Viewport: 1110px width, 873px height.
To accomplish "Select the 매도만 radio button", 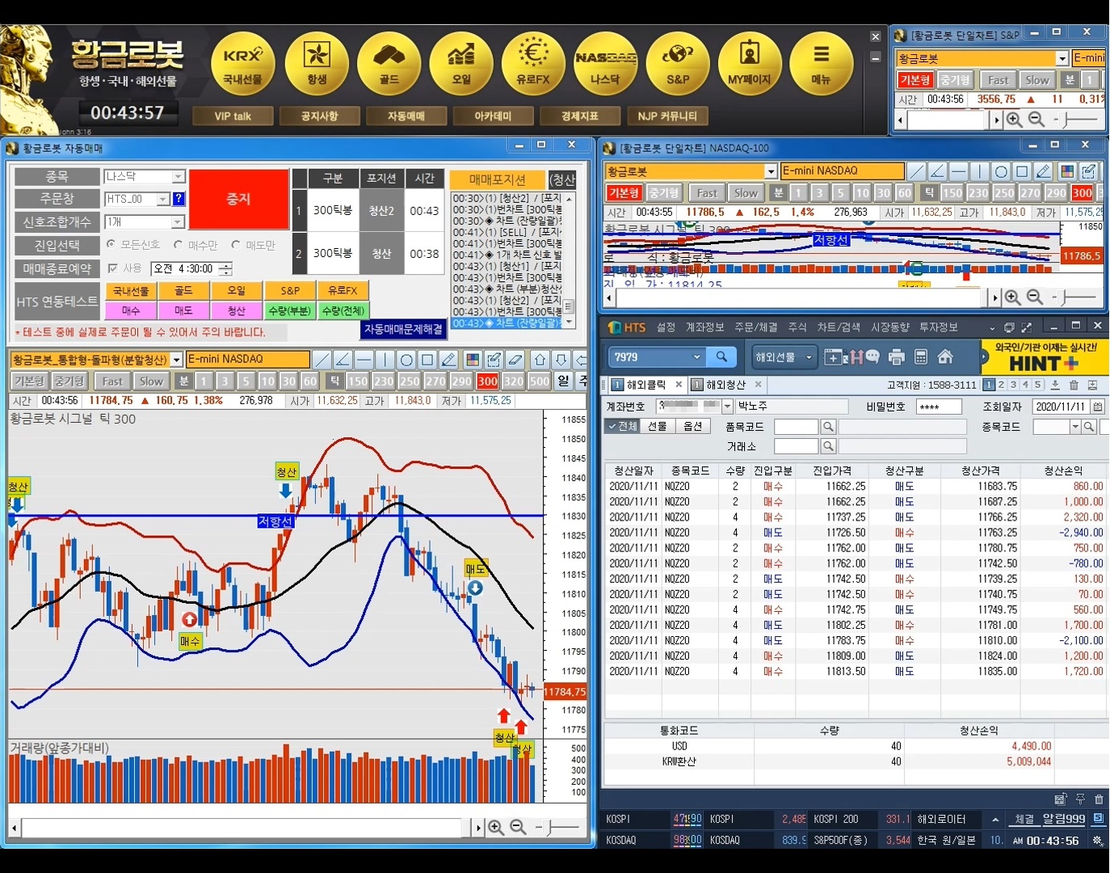I will click(x=236, y=244).
